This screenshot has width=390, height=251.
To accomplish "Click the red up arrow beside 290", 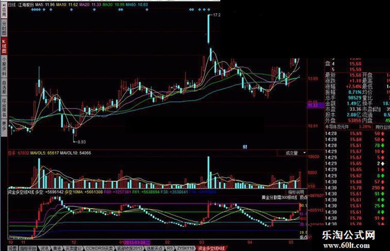I will [x=382, y=188].
